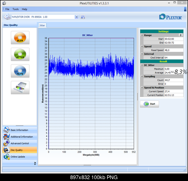
Task: Click the Current Position value 62:51:13
Action: (x=174, y=95)
